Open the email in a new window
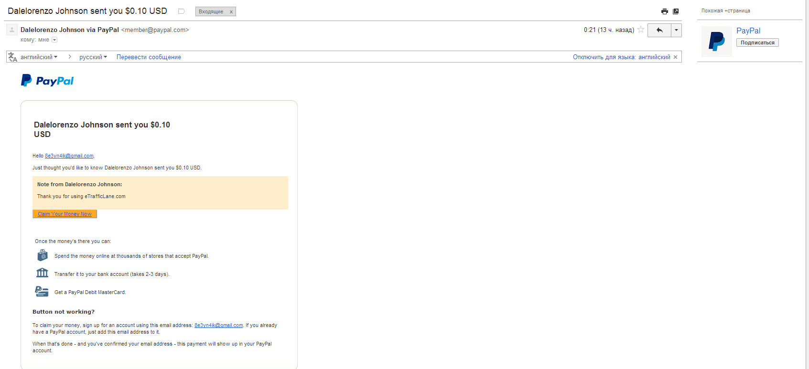The width and height of the screenshot is (809, 369). tap(676, 11)
